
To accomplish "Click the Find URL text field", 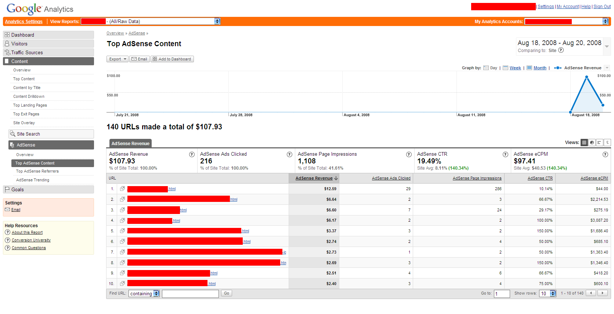I will pyautogui.click(x=190, y=293).
